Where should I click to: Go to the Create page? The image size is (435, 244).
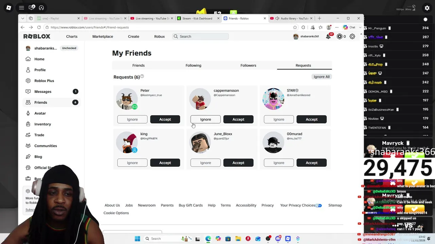134,36
